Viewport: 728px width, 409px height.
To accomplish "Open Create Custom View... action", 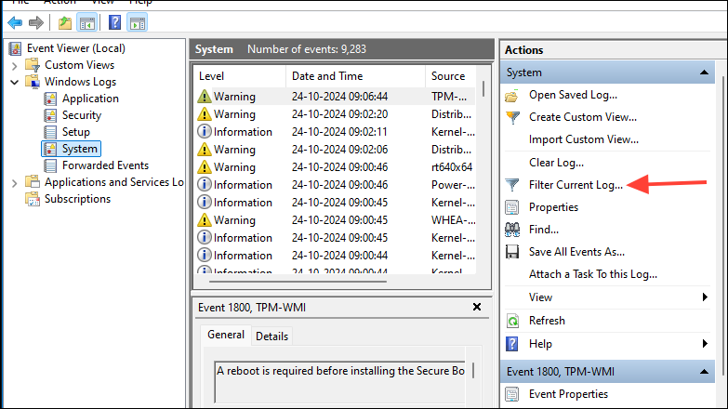I will point(582,117).
